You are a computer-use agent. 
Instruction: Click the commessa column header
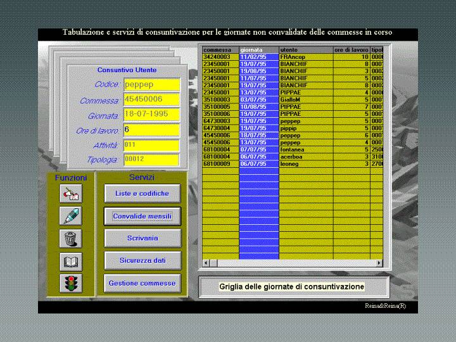click(x=220, y=50)
